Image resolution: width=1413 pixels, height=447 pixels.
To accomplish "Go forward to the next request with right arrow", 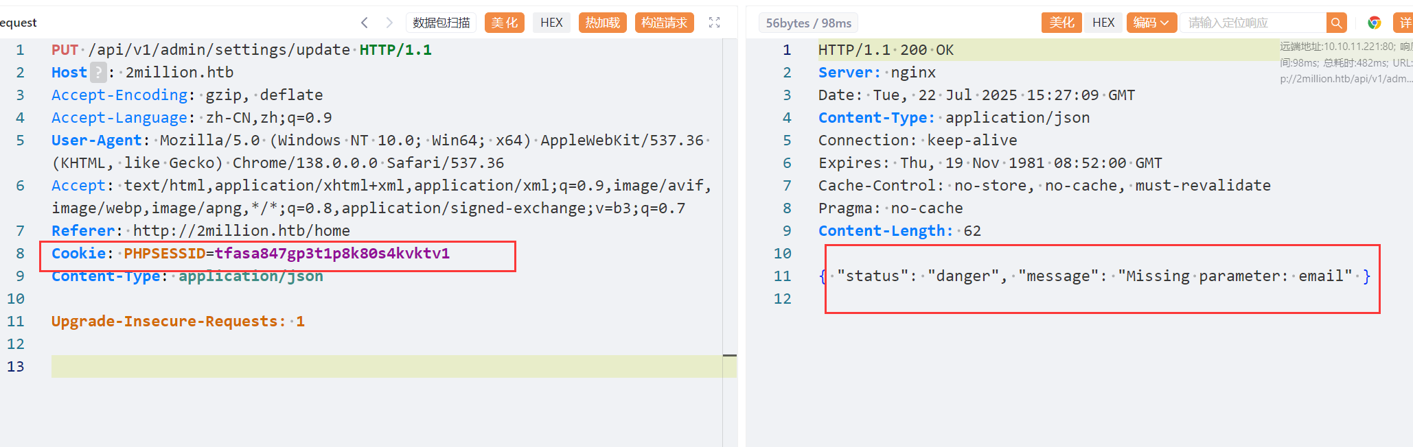I will click(389, 23).
